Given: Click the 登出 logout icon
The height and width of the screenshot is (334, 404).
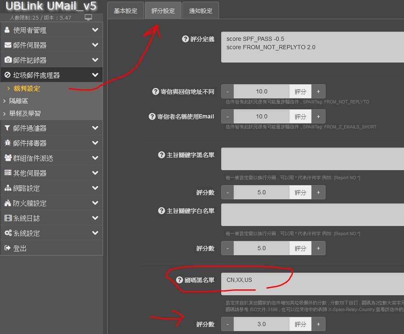Looking at the screenshot, I should pyautogui.click(x=8, y=248).
